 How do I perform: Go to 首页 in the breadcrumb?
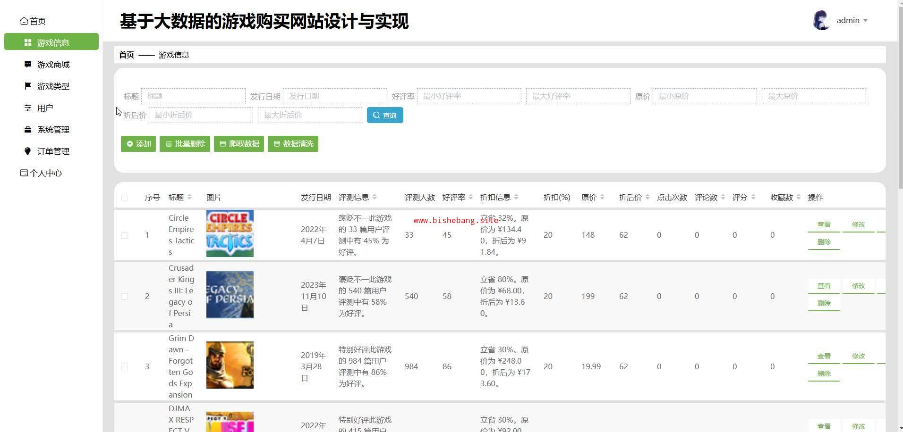tap(126, 55)
